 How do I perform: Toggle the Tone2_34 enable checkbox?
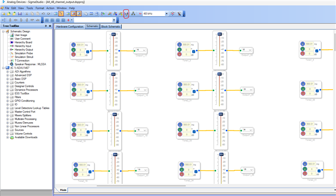click(x=196, y=171)
